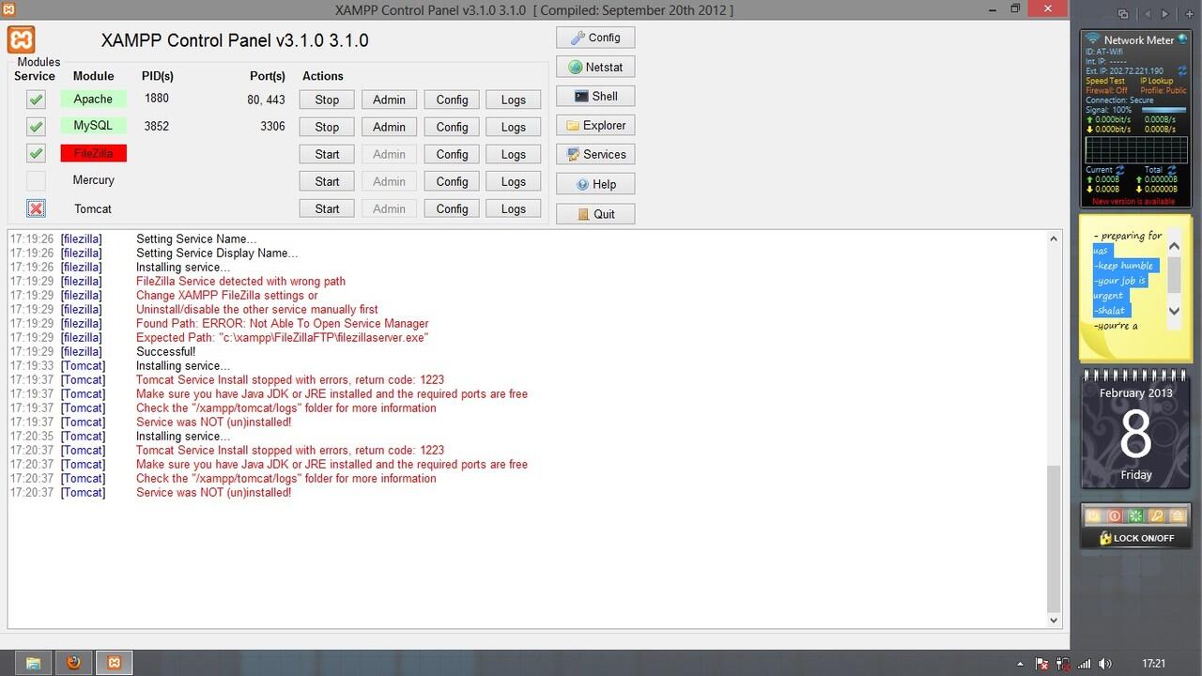Start the Mercury module

327,181
